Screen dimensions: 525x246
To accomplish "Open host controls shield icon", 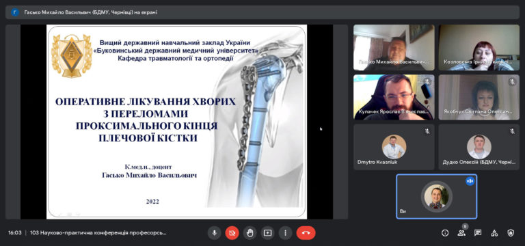I will point(511,233).
